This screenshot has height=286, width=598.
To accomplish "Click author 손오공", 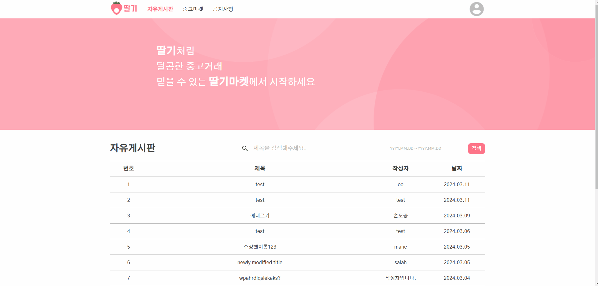I will pyautogui.click(x=400, y=216).
